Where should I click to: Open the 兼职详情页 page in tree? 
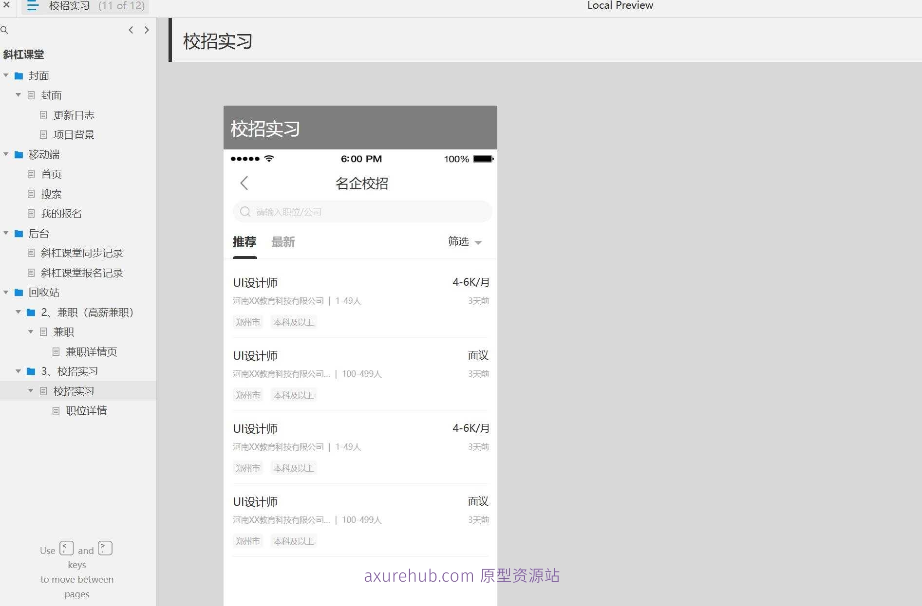click(x=91, y=352)
